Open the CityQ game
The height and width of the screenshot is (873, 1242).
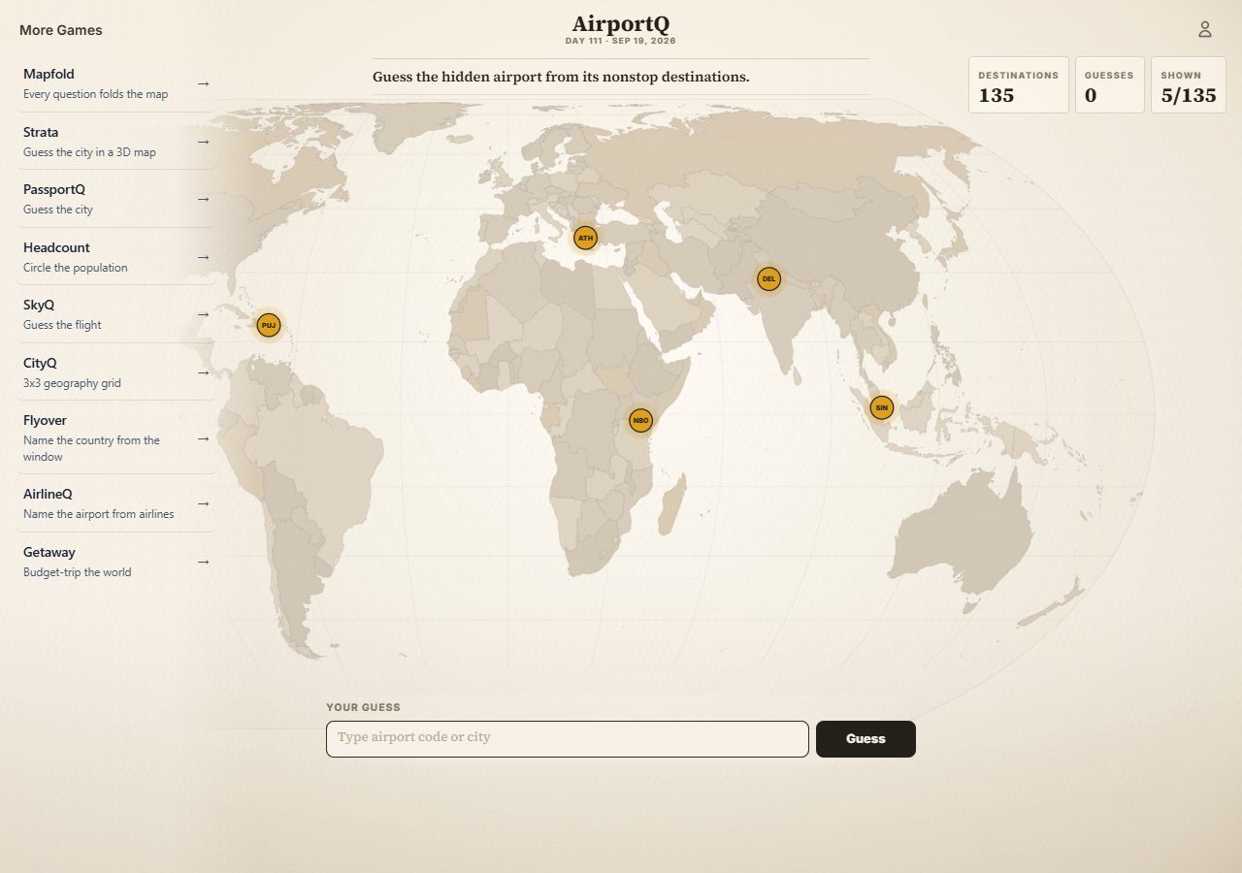point(116,372)
